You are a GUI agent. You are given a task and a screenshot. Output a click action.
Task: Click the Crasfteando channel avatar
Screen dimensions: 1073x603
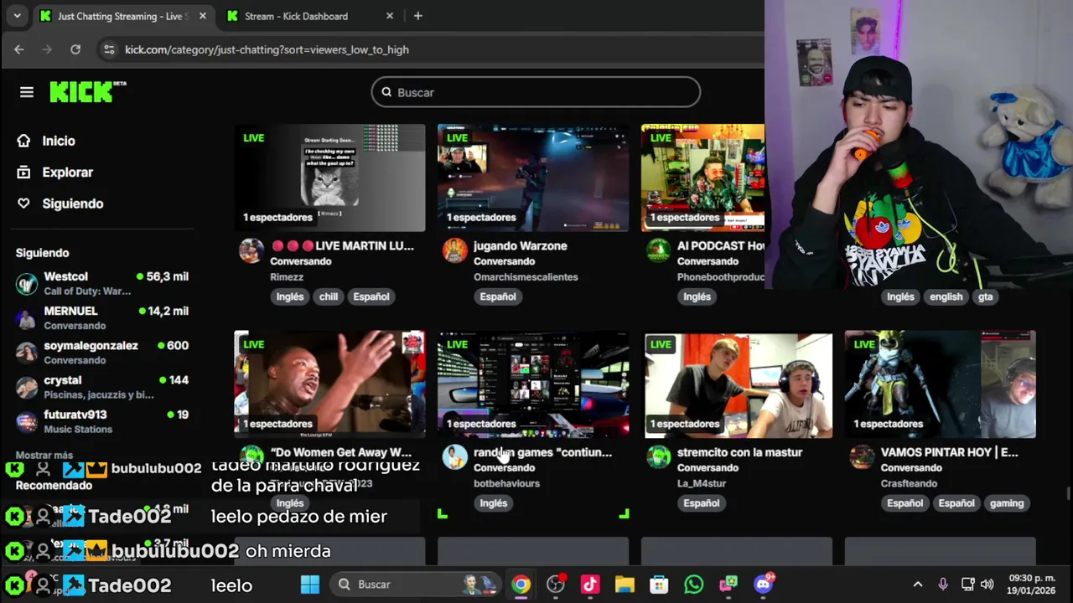pos(863,457)
